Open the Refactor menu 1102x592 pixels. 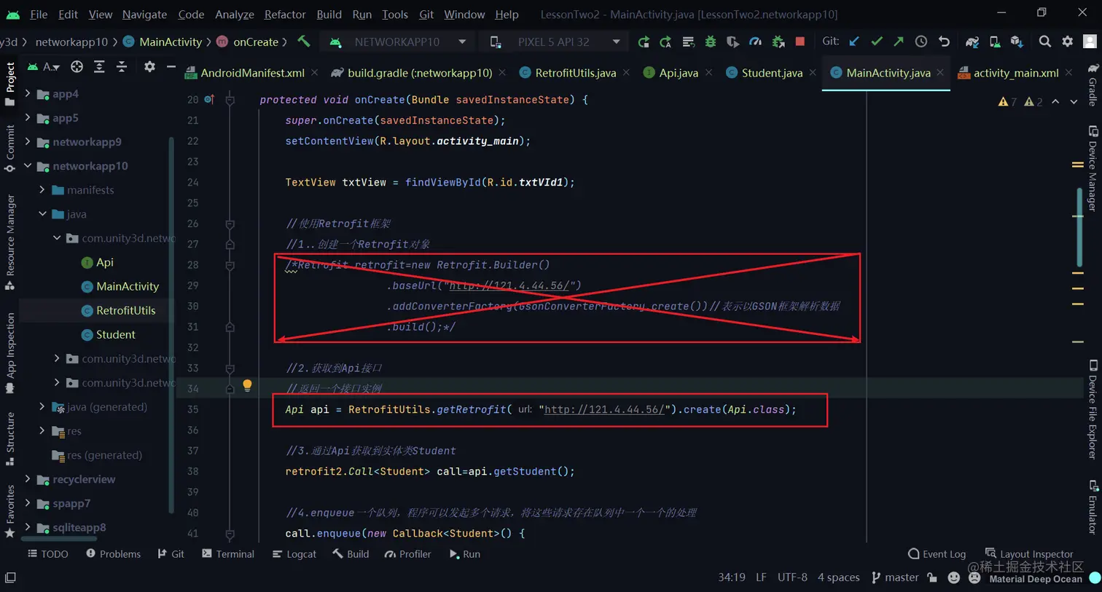click(285, 14)
